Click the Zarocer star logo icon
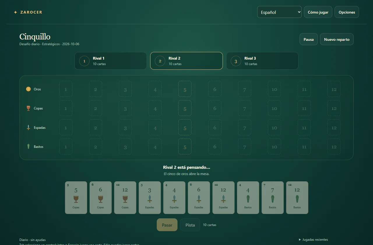 coord(15,12)
